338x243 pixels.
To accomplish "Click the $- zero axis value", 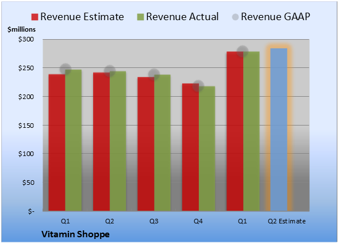I will pyautogui.click(x=31, y=211).
